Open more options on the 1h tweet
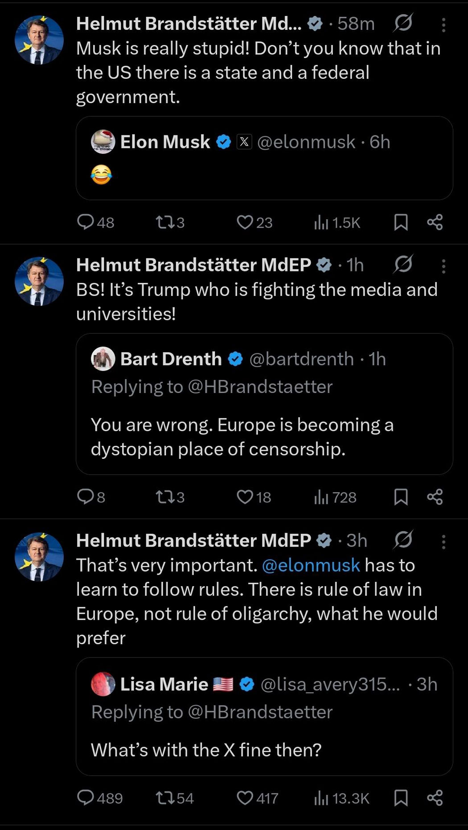The width and height of the screenshot is (468, 830). (443, 266)
